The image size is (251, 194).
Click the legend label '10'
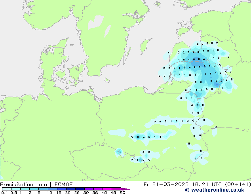pyautogui.click(x=49, y=192)
